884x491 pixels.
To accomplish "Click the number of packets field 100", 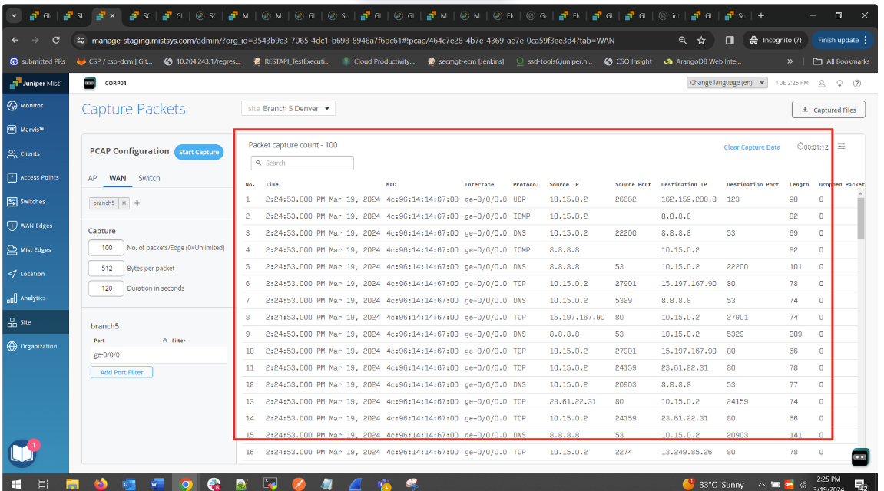I will point(107,248).
